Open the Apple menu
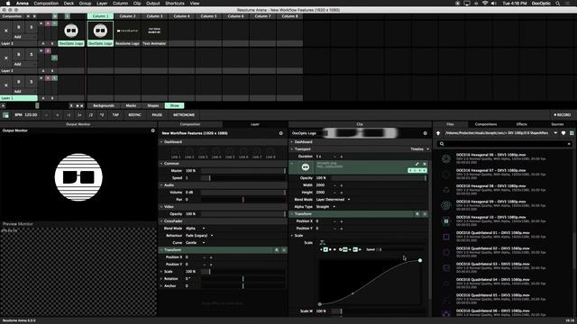The image size is (577, 324). pyautogui.click(x=8, y=4)
